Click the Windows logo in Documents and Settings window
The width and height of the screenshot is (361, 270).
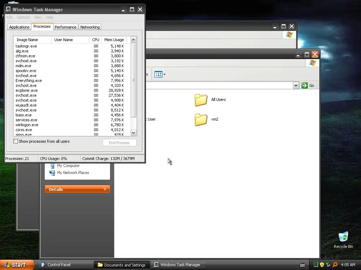312,63
